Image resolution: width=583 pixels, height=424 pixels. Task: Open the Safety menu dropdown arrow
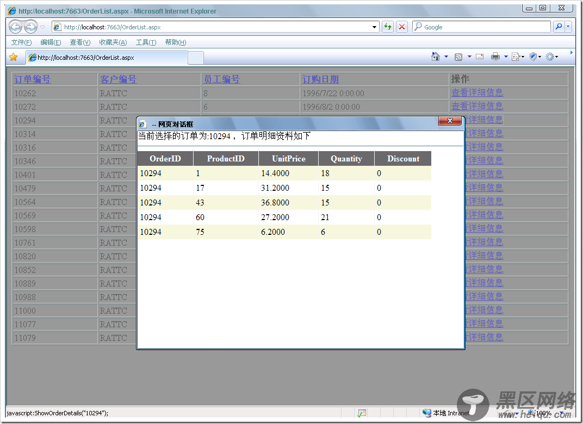coord(539,57)
